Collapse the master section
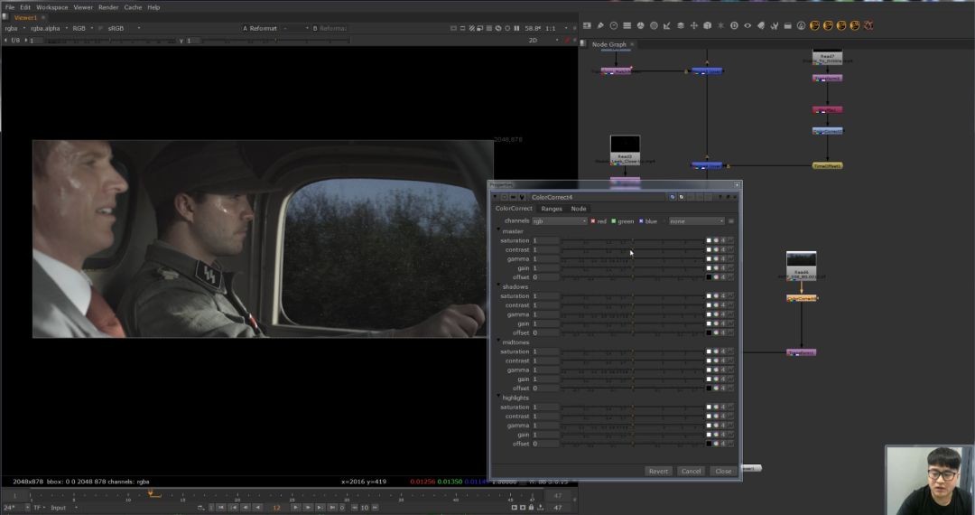Screen dimensions: 975x515 (x=498, y=229)
